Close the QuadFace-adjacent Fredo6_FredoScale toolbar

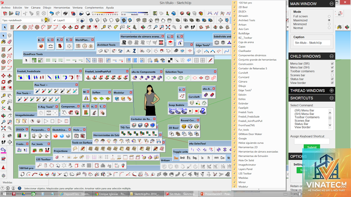coord(80,71)
